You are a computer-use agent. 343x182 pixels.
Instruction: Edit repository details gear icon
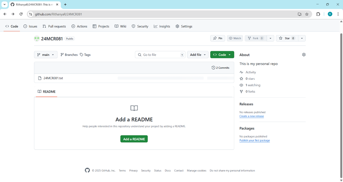tap(304, 55)
